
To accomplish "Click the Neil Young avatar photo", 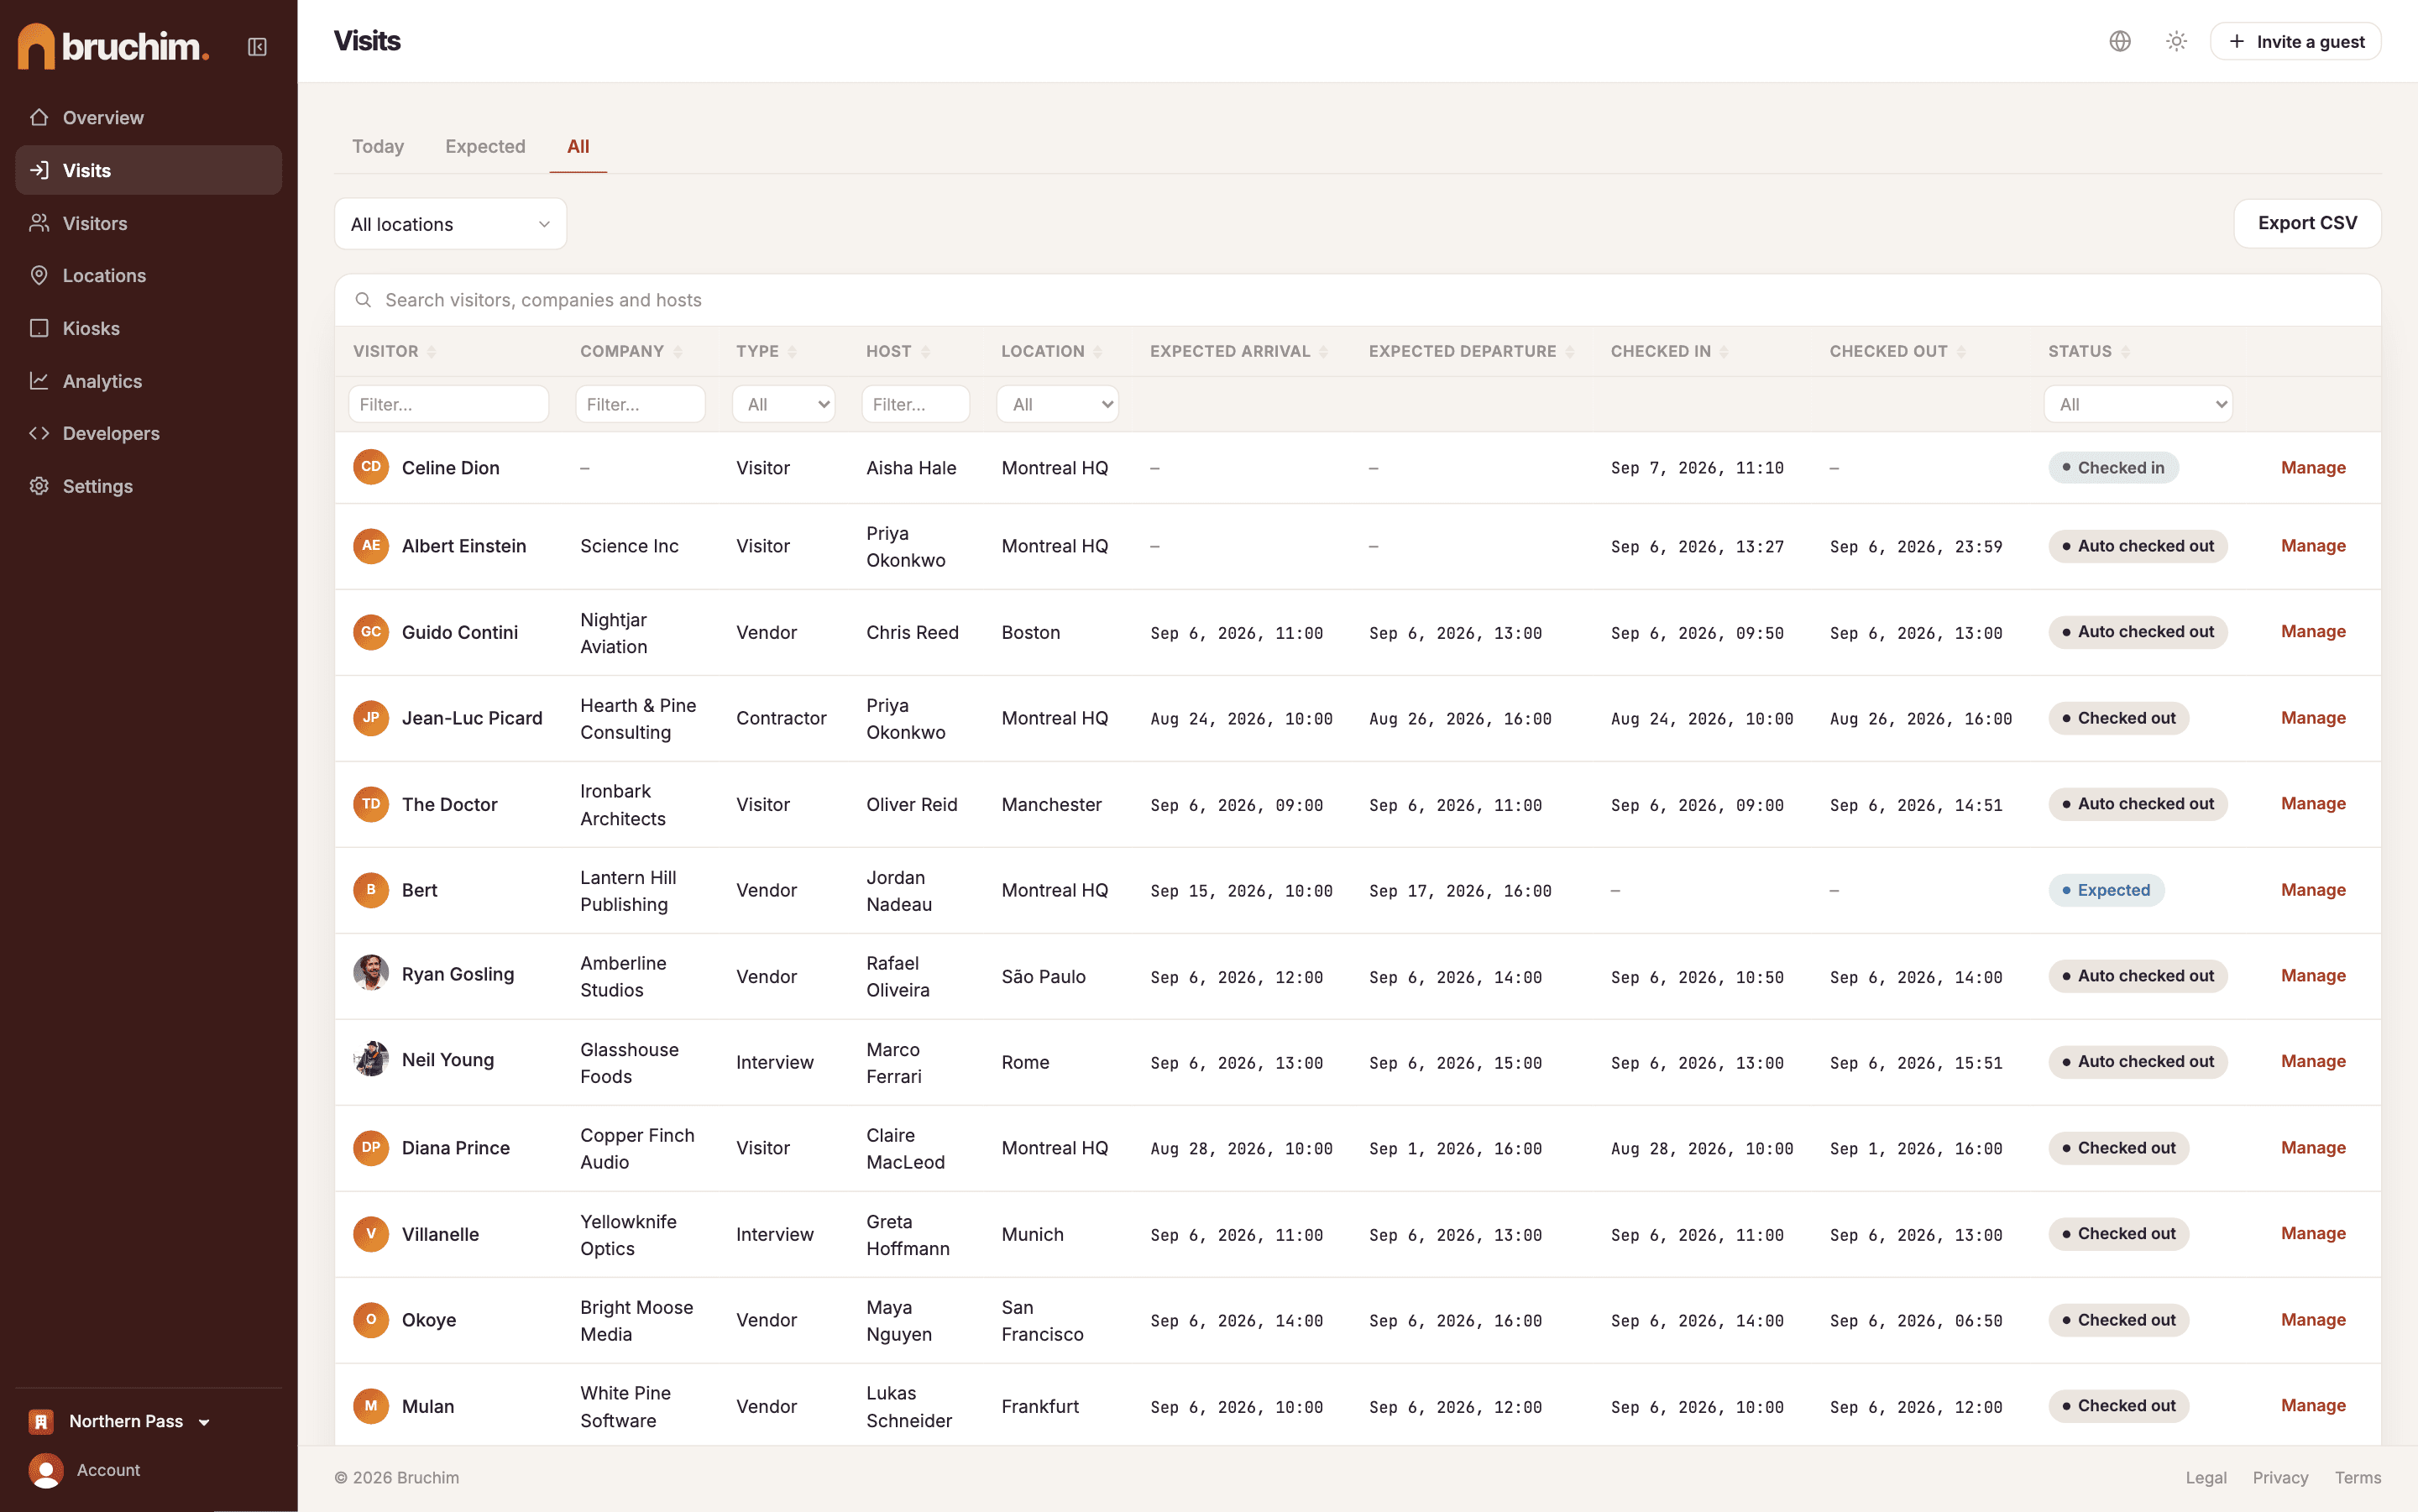I will (x=371, y=1059).
